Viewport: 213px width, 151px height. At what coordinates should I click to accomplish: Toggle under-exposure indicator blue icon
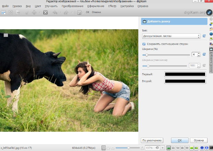pyautogui.click(x=202, y=148)
